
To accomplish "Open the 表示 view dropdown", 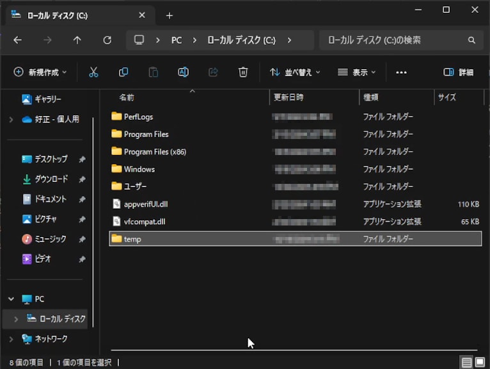I will [356, 72].
